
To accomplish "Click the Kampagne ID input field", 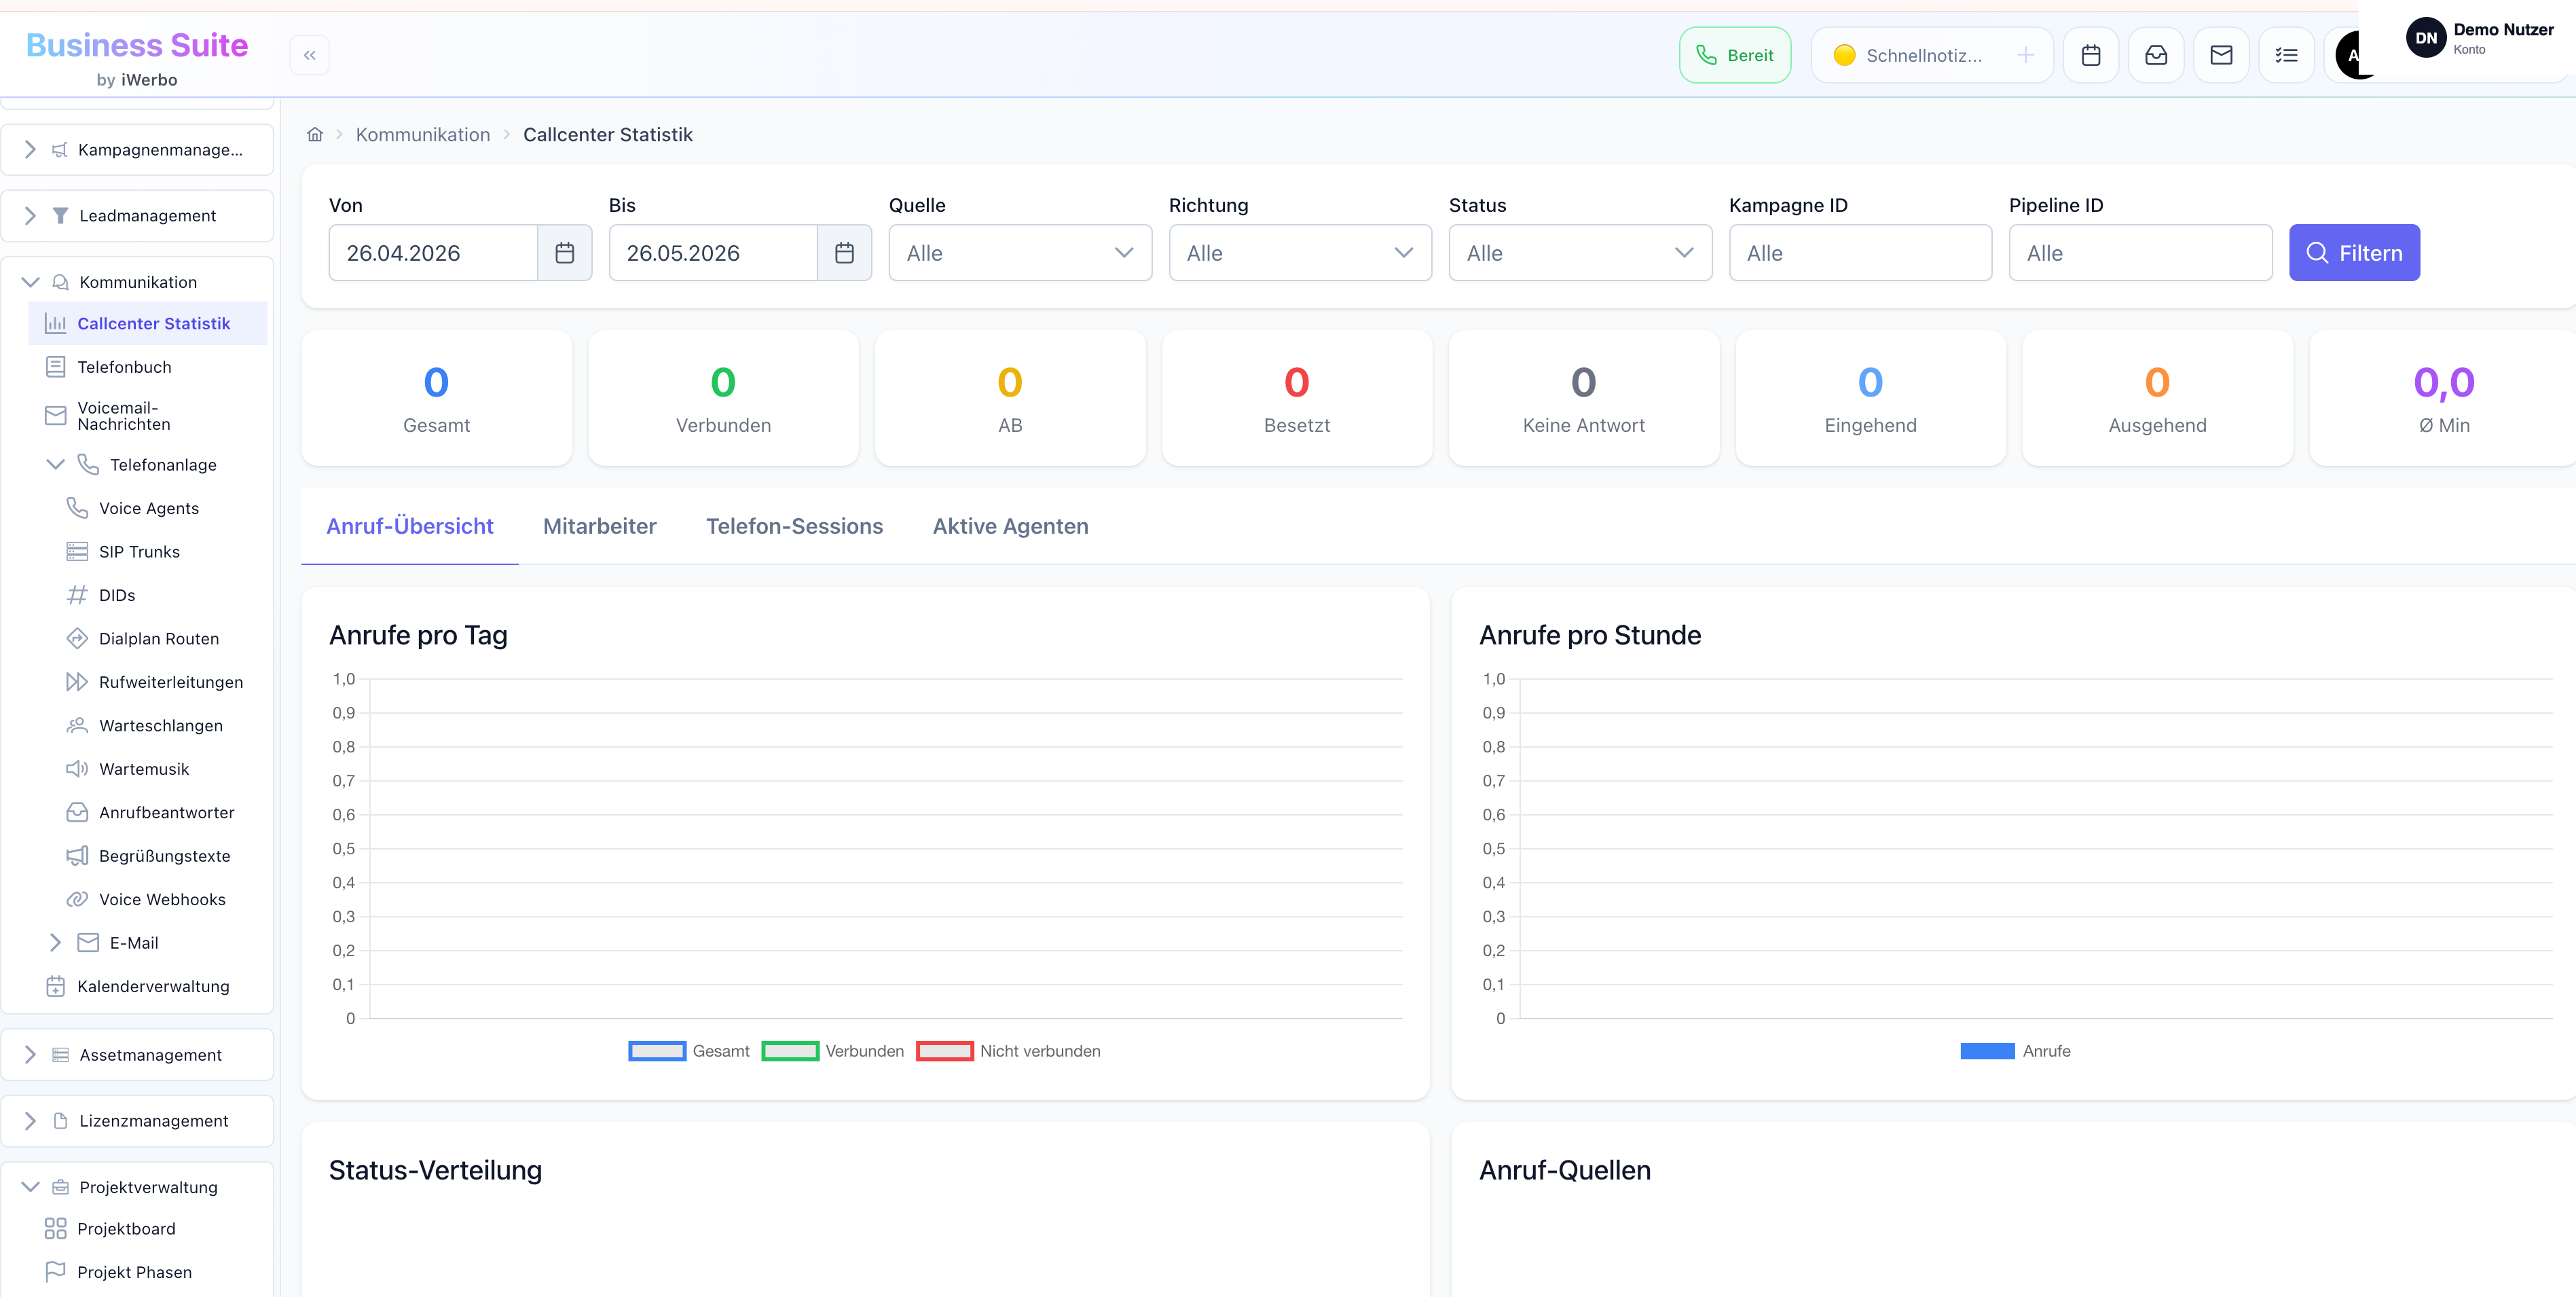I will click(x=1860, y=253).
